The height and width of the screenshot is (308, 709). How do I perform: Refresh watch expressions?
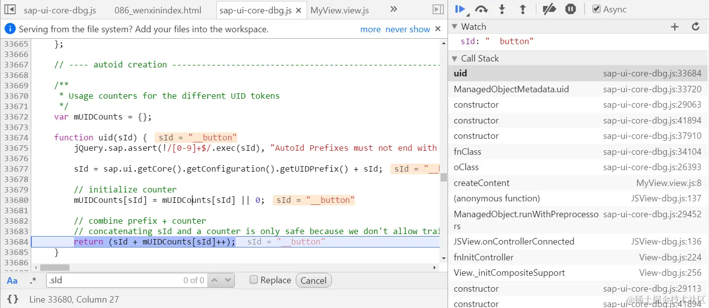696,27
